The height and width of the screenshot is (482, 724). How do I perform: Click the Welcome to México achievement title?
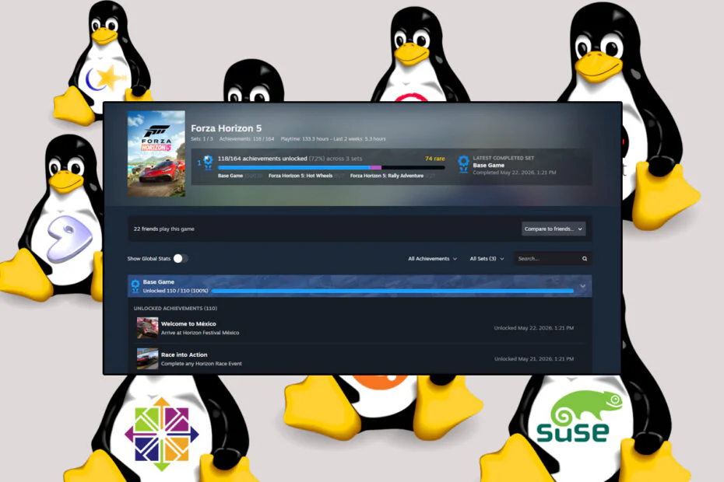click(x=188, y=323)
